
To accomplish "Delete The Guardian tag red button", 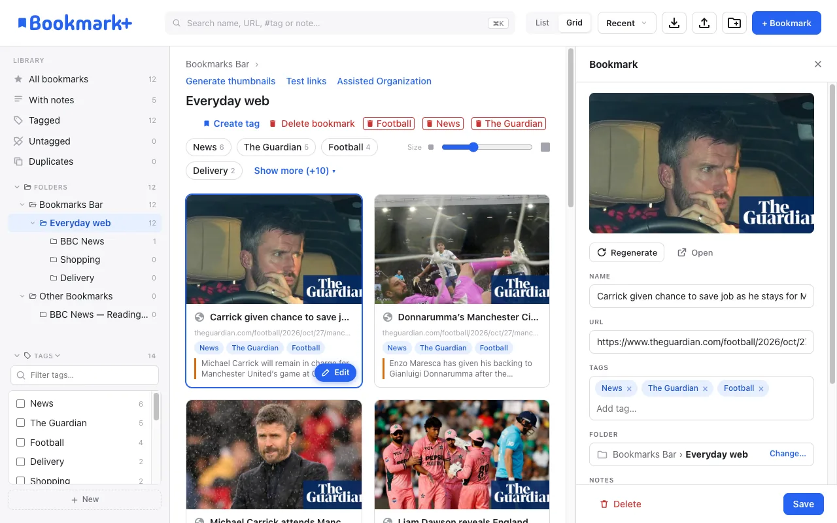I will (508, 124).
